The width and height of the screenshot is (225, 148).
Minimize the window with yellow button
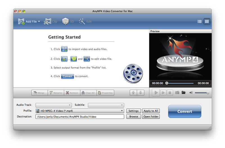click(20, 11)
